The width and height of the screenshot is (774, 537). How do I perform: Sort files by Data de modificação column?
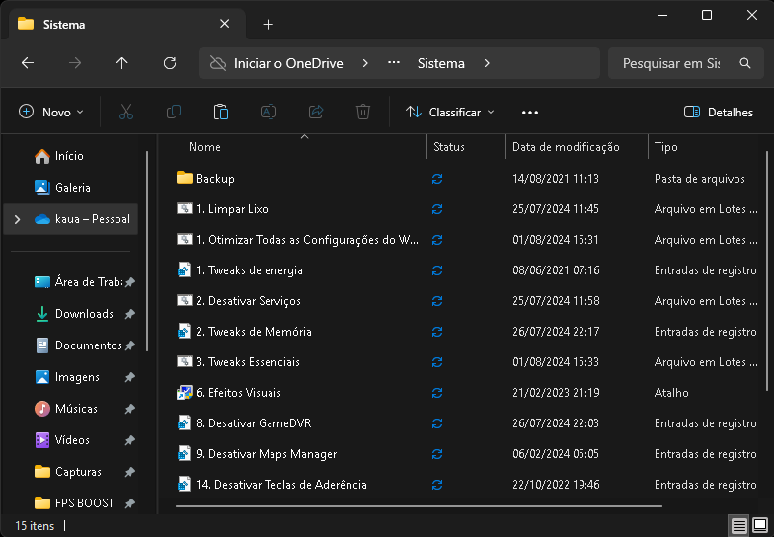pos(565,147)
